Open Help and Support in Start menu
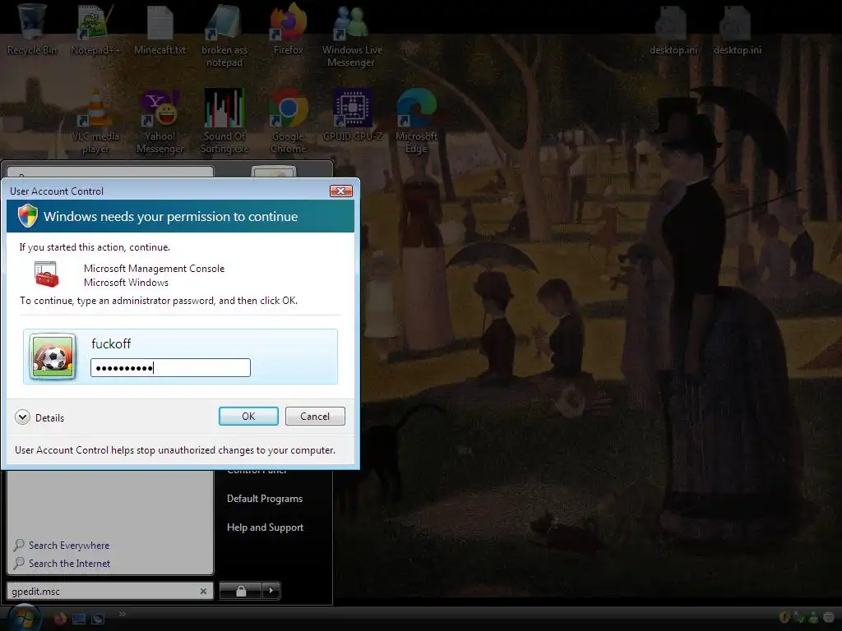This screenshot has height=631, width=842. [266, 527]
